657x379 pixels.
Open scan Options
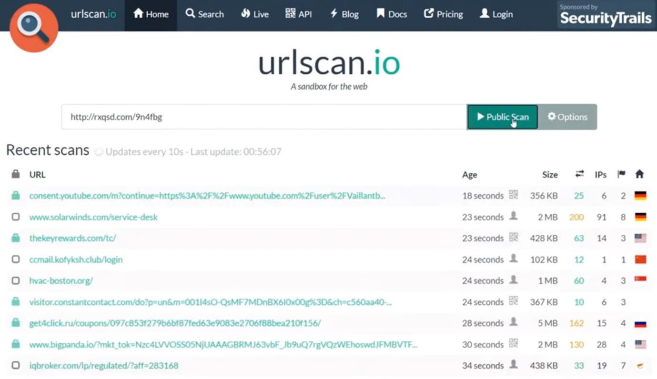coord(567,117)
